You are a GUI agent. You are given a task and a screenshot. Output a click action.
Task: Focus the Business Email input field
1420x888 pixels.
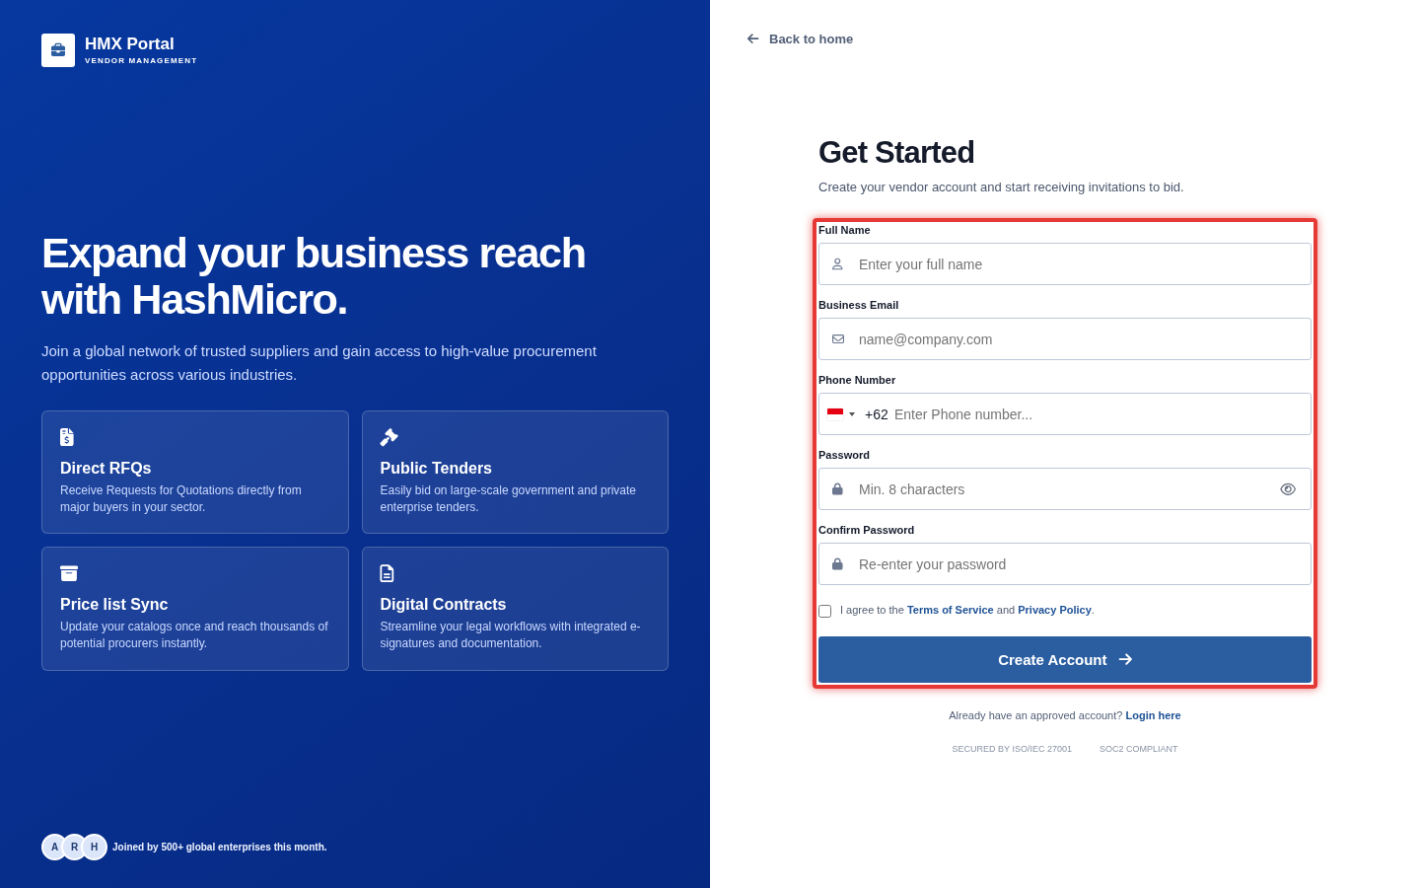pyautogui.click(x=1065, y=339)
